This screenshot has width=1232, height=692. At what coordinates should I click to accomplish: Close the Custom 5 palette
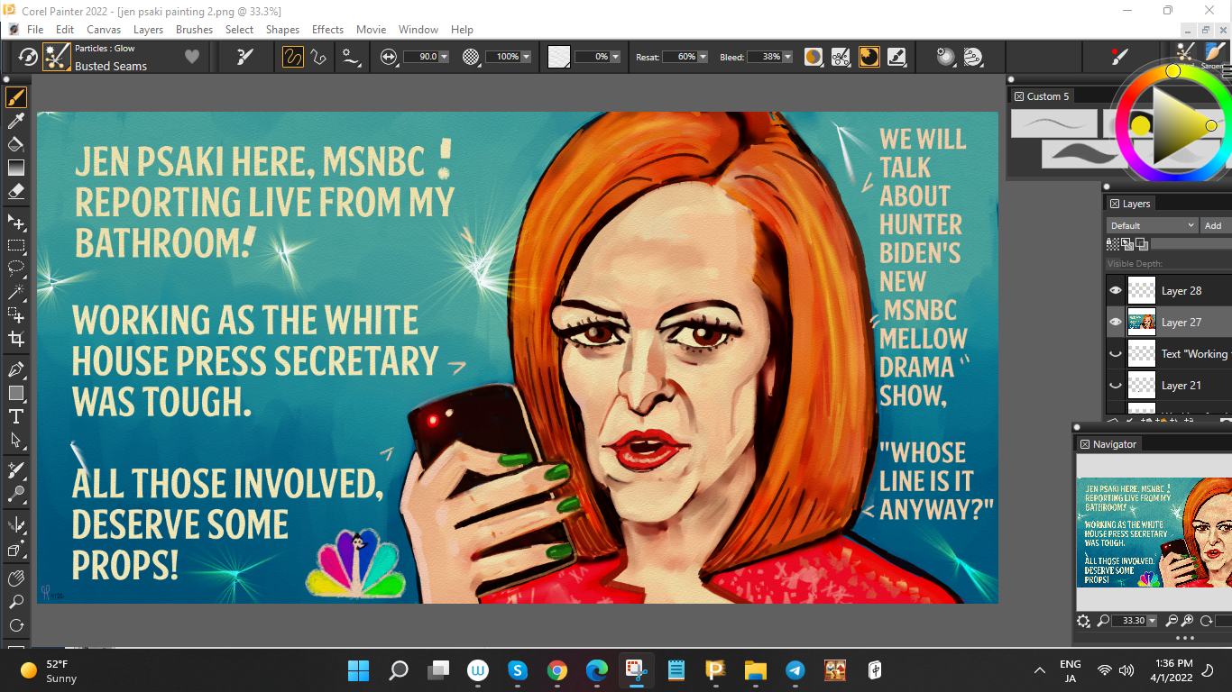click(x=1019, y=96)
